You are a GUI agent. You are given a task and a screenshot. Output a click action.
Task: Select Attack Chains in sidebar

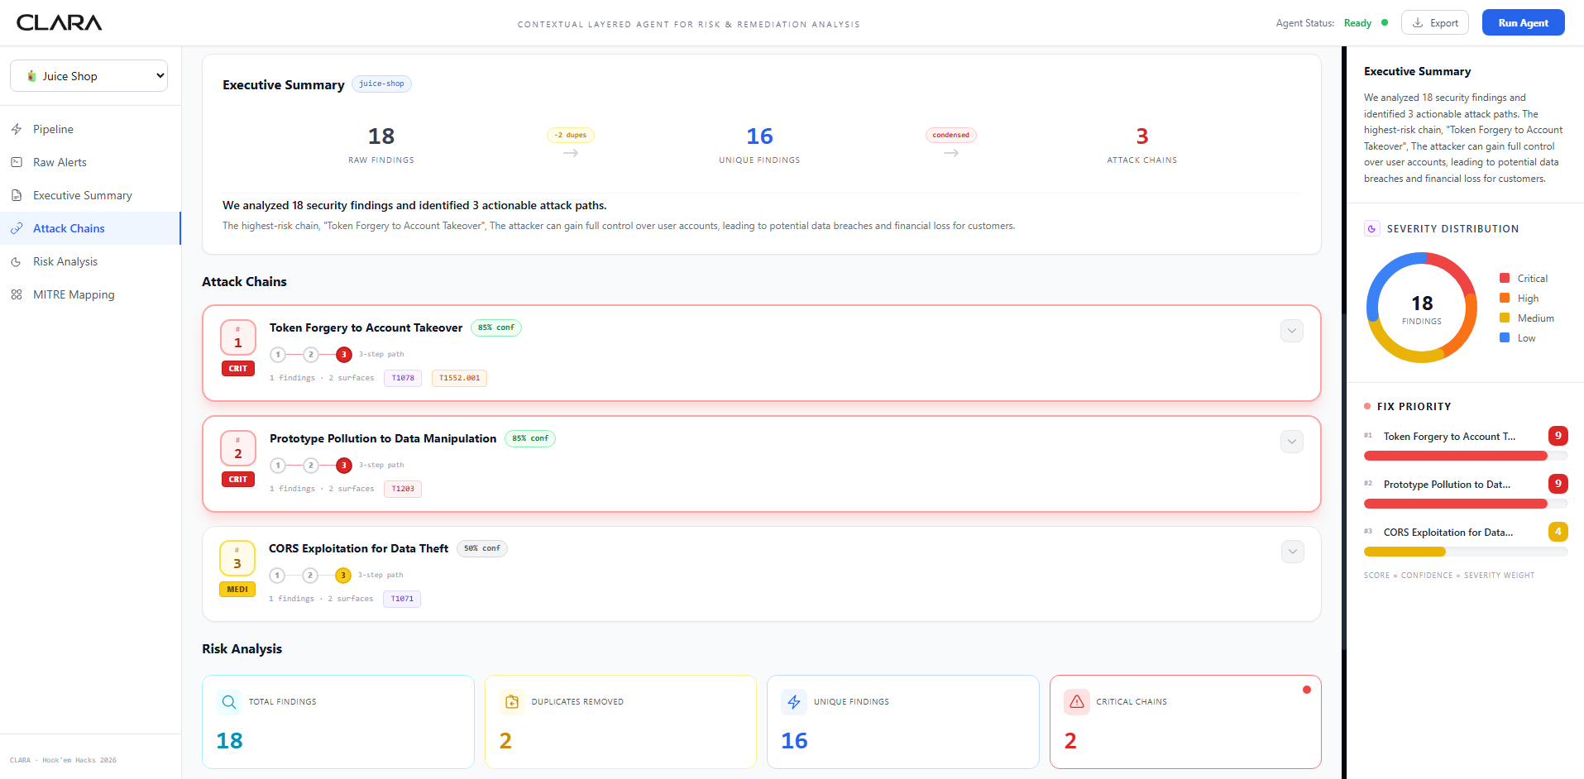tap(90, 228)
